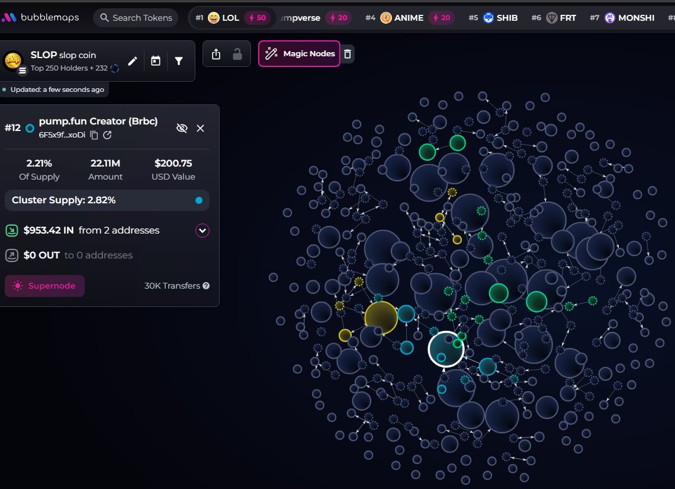Toggle the lock icon in toolbar
The width and height of the screenshot is (675, 489).
tap(237, 54)
